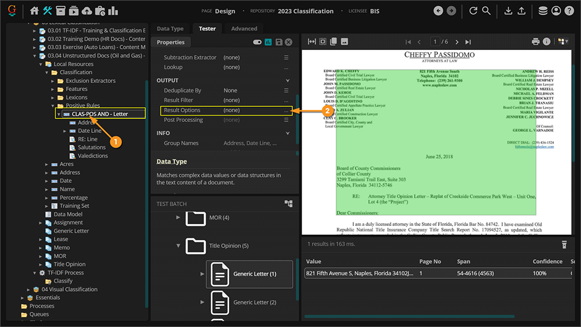Viewport: 581px width, 327px height.
Task: Select Generic Letter (2) in test batch
Action: (254, 302)
